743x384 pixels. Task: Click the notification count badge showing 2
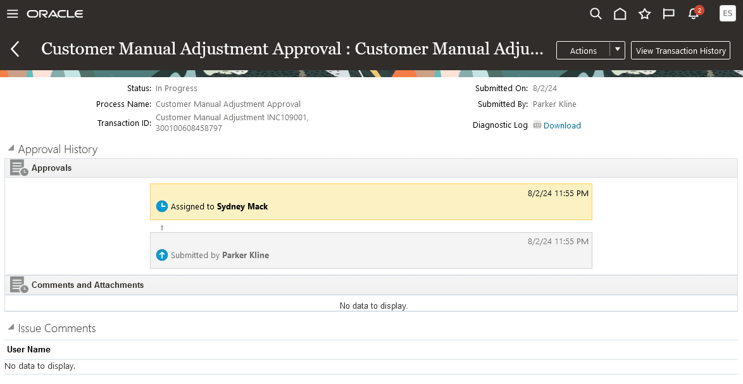pos(699,10)
